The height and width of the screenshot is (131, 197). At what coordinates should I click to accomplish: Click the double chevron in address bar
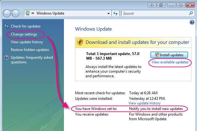[33, 14]
